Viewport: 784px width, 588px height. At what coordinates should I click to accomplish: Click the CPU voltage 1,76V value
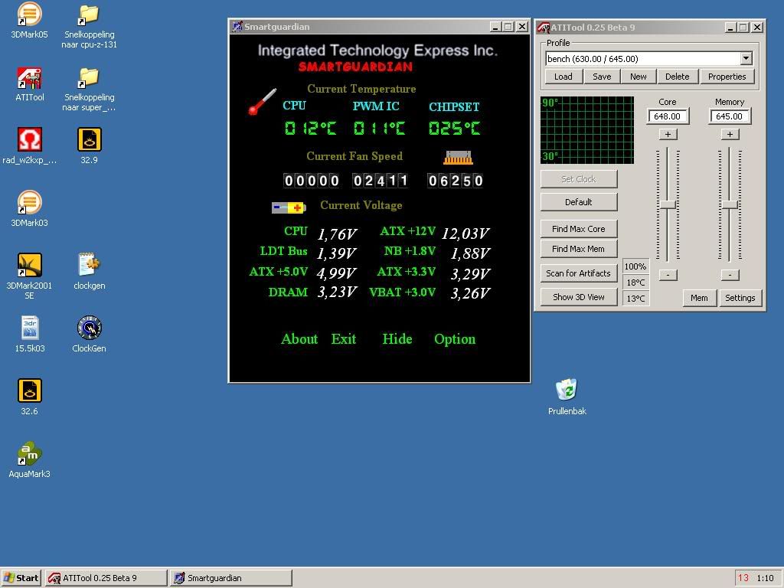(x=337, y=234)
